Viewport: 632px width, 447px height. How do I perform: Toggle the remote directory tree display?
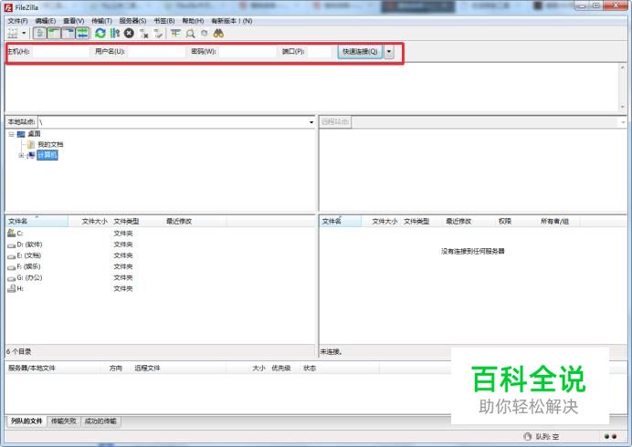68,33
